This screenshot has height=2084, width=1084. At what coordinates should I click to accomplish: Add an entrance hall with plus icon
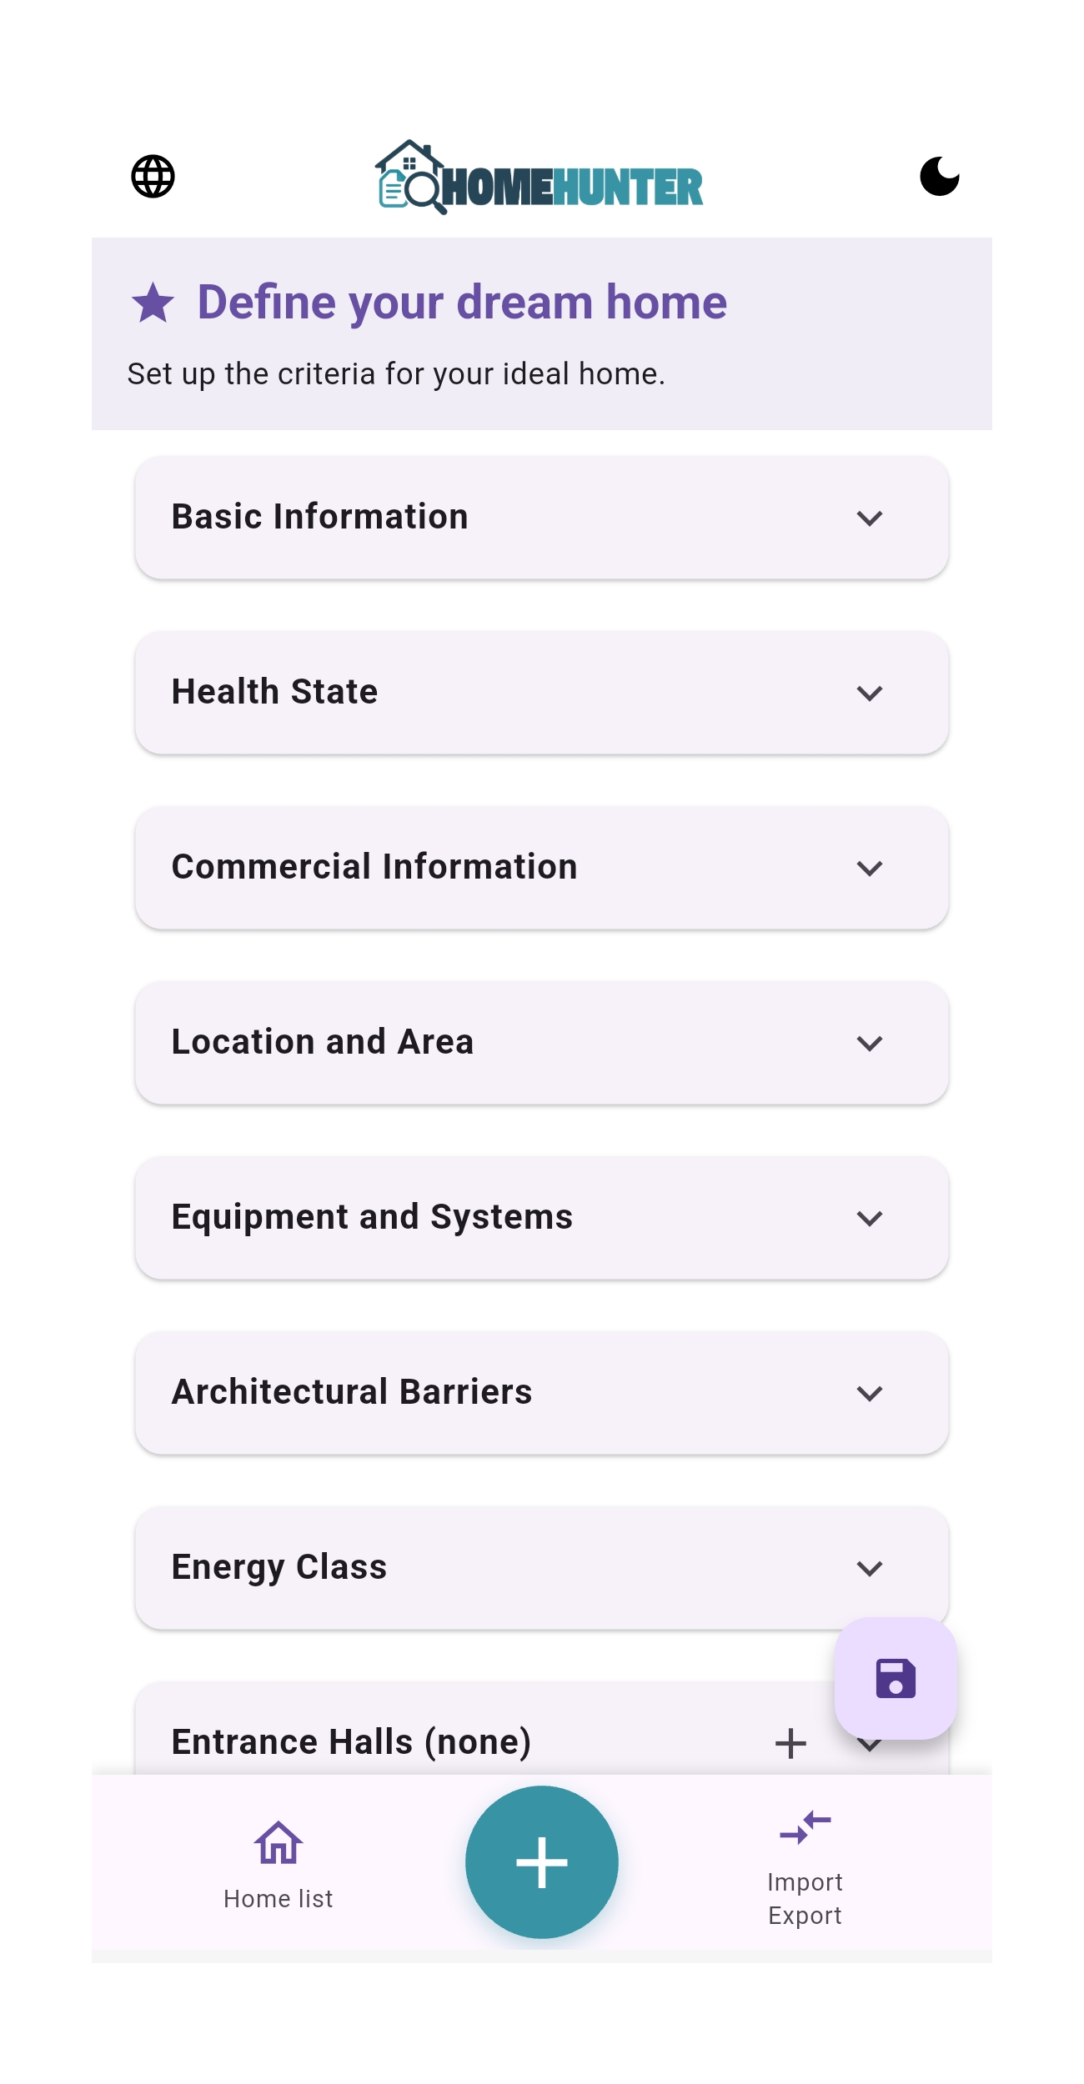(790, 1743)
